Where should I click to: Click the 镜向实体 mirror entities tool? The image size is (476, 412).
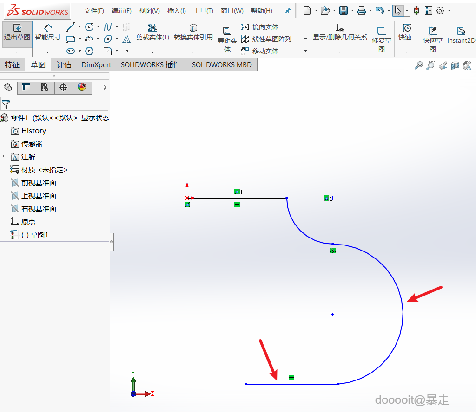click(260, 27)
